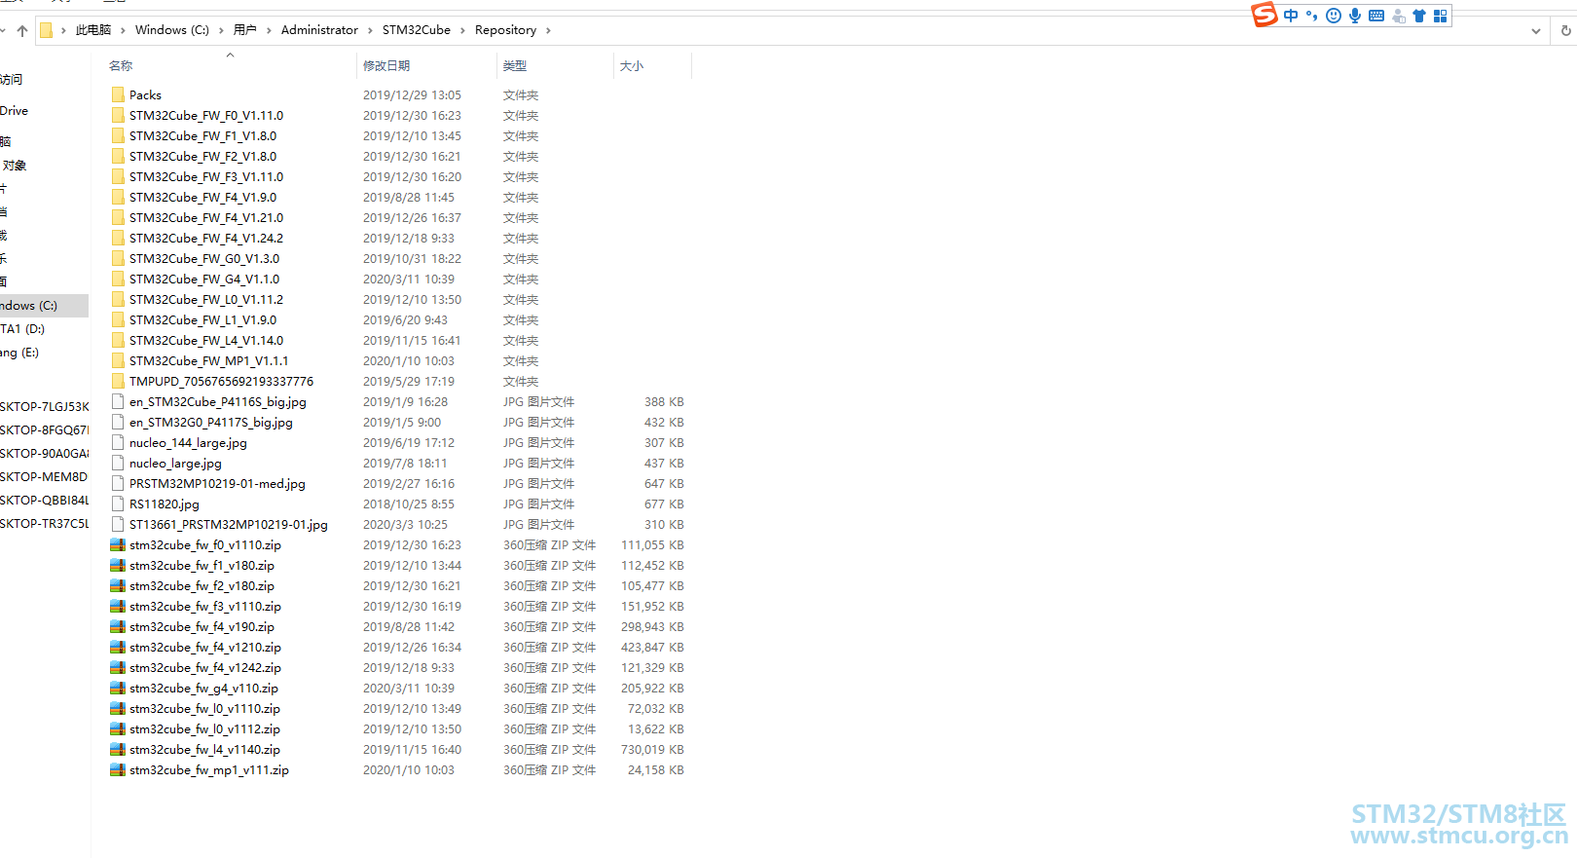Go to Windows (C:) in the address breadcrumb
The width and height of the screenshot is (1577, 858).
click(172, 30)
